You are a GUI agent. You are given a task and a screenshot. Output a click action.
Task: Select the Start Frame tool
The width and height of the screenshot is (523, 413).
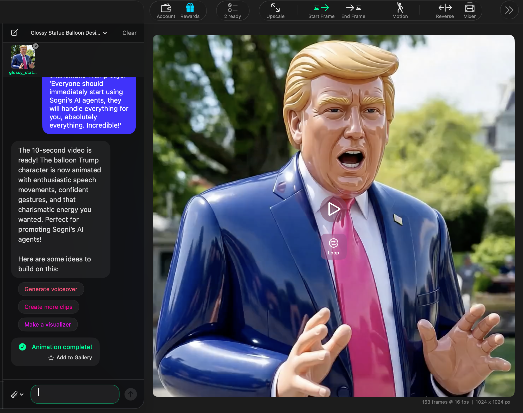tap(321, 10)
